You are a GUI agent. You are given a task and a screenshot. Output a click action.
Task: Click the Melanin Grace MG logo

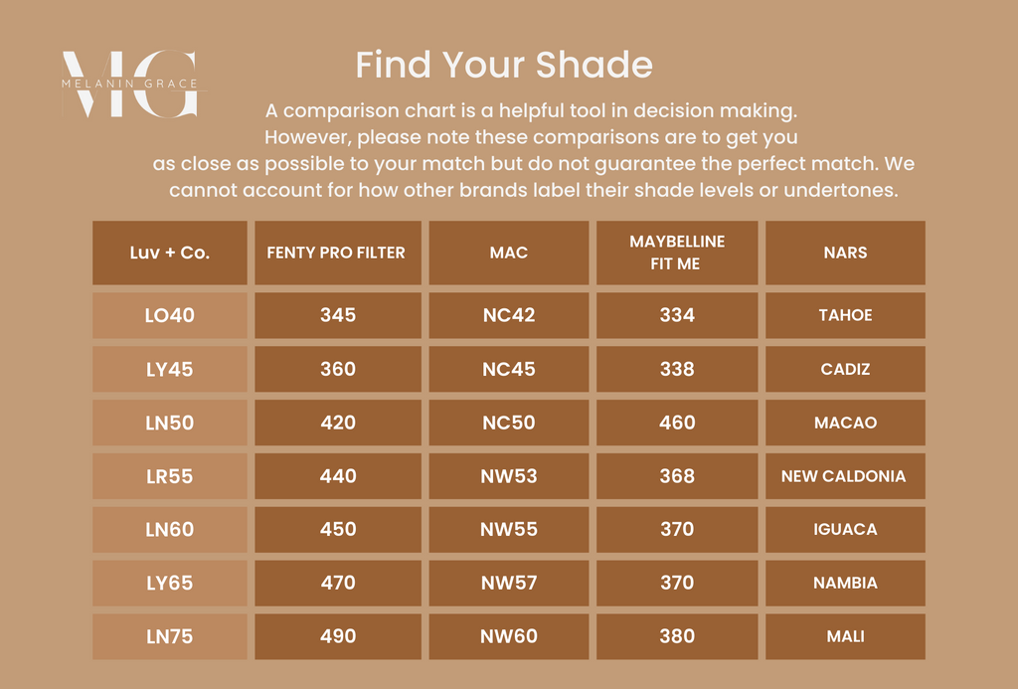point(129,85)
